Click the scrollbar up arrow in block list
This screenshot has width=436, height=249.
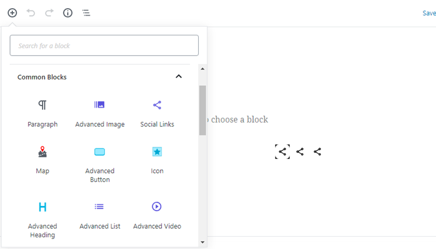pyautogui.click(x=202, y=69)
